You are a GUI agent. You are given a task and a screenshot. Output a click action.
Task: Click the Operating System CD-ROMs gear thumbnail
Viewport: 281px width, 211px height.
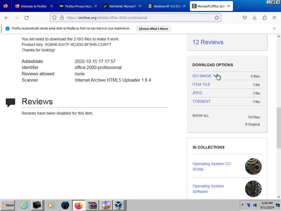click(253, 166)
